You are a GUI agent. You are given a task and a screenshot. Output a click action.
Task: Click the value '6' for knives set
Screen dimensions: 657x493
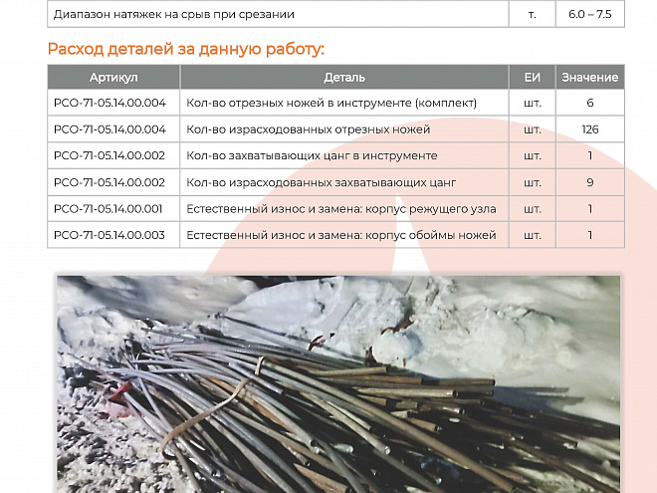click(x=590, y=103)
